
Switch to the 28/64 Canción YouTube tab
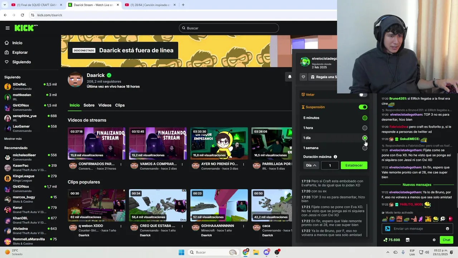pos(150,5)
